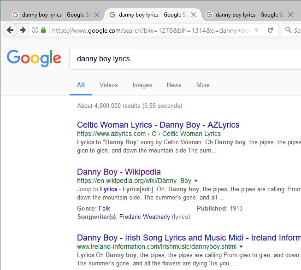
Task: Open site information via the circled i icon
Action: 35,30
